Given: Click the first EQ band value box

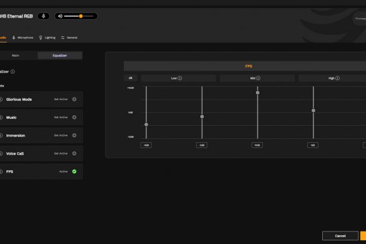Looking at the screenshot, I should (146, 145).
